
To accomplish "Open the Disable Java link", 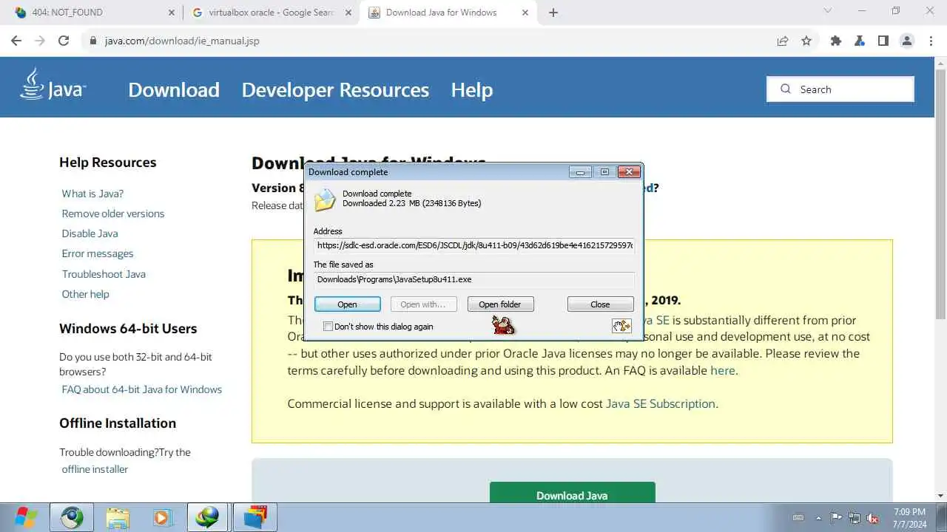I will [x=90, y=233].
